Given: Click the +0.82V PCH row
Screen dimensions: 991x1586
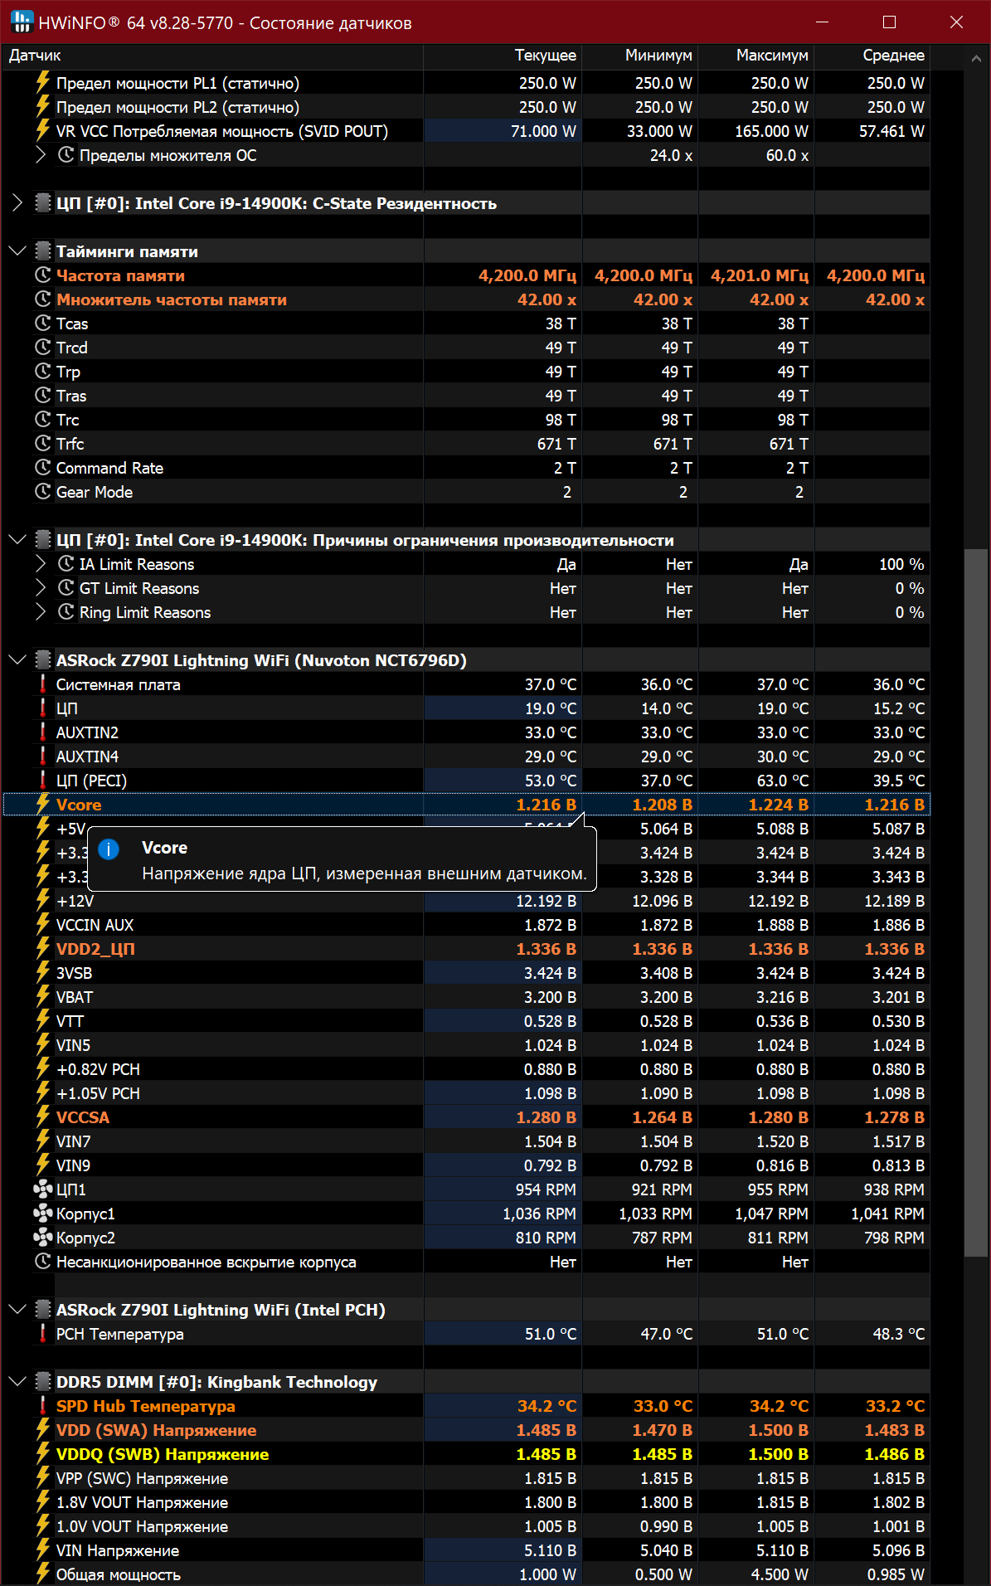Looking at the screenshot, I should (466, 1069).
